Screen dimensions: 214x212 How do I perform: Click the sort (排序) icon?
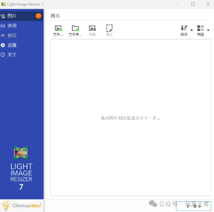coord(184,28)
